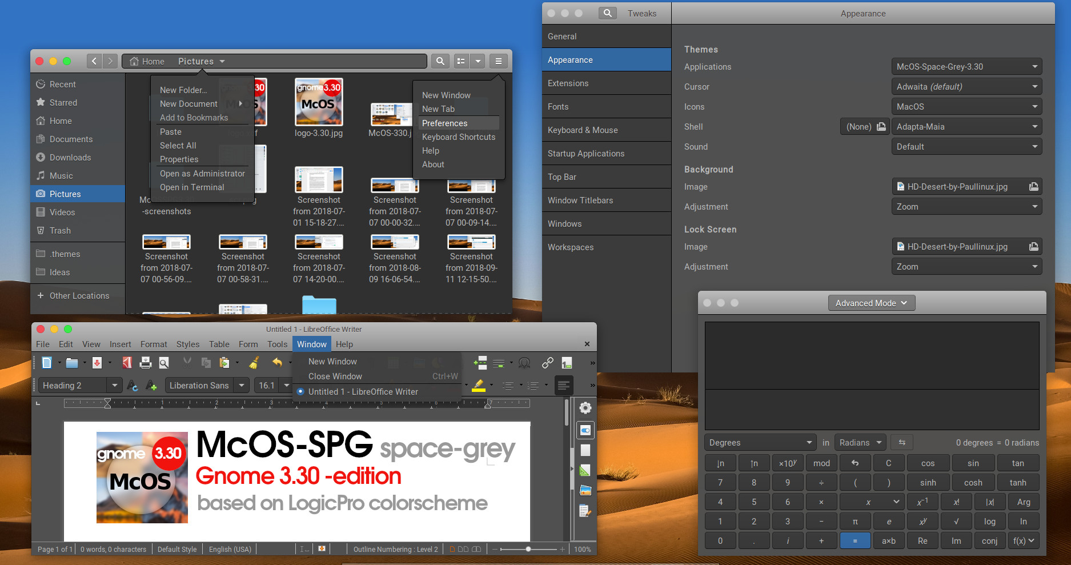Click Background Image HD-Desert-by-Paullinux.jpg chooser
Screen dimensions: 1071x565
click(x=966, y=187)
